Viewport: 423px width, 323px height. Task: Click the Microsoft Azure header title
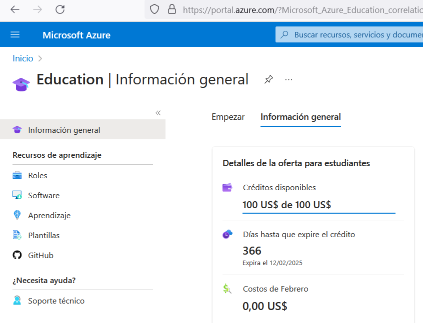[76, 35]
